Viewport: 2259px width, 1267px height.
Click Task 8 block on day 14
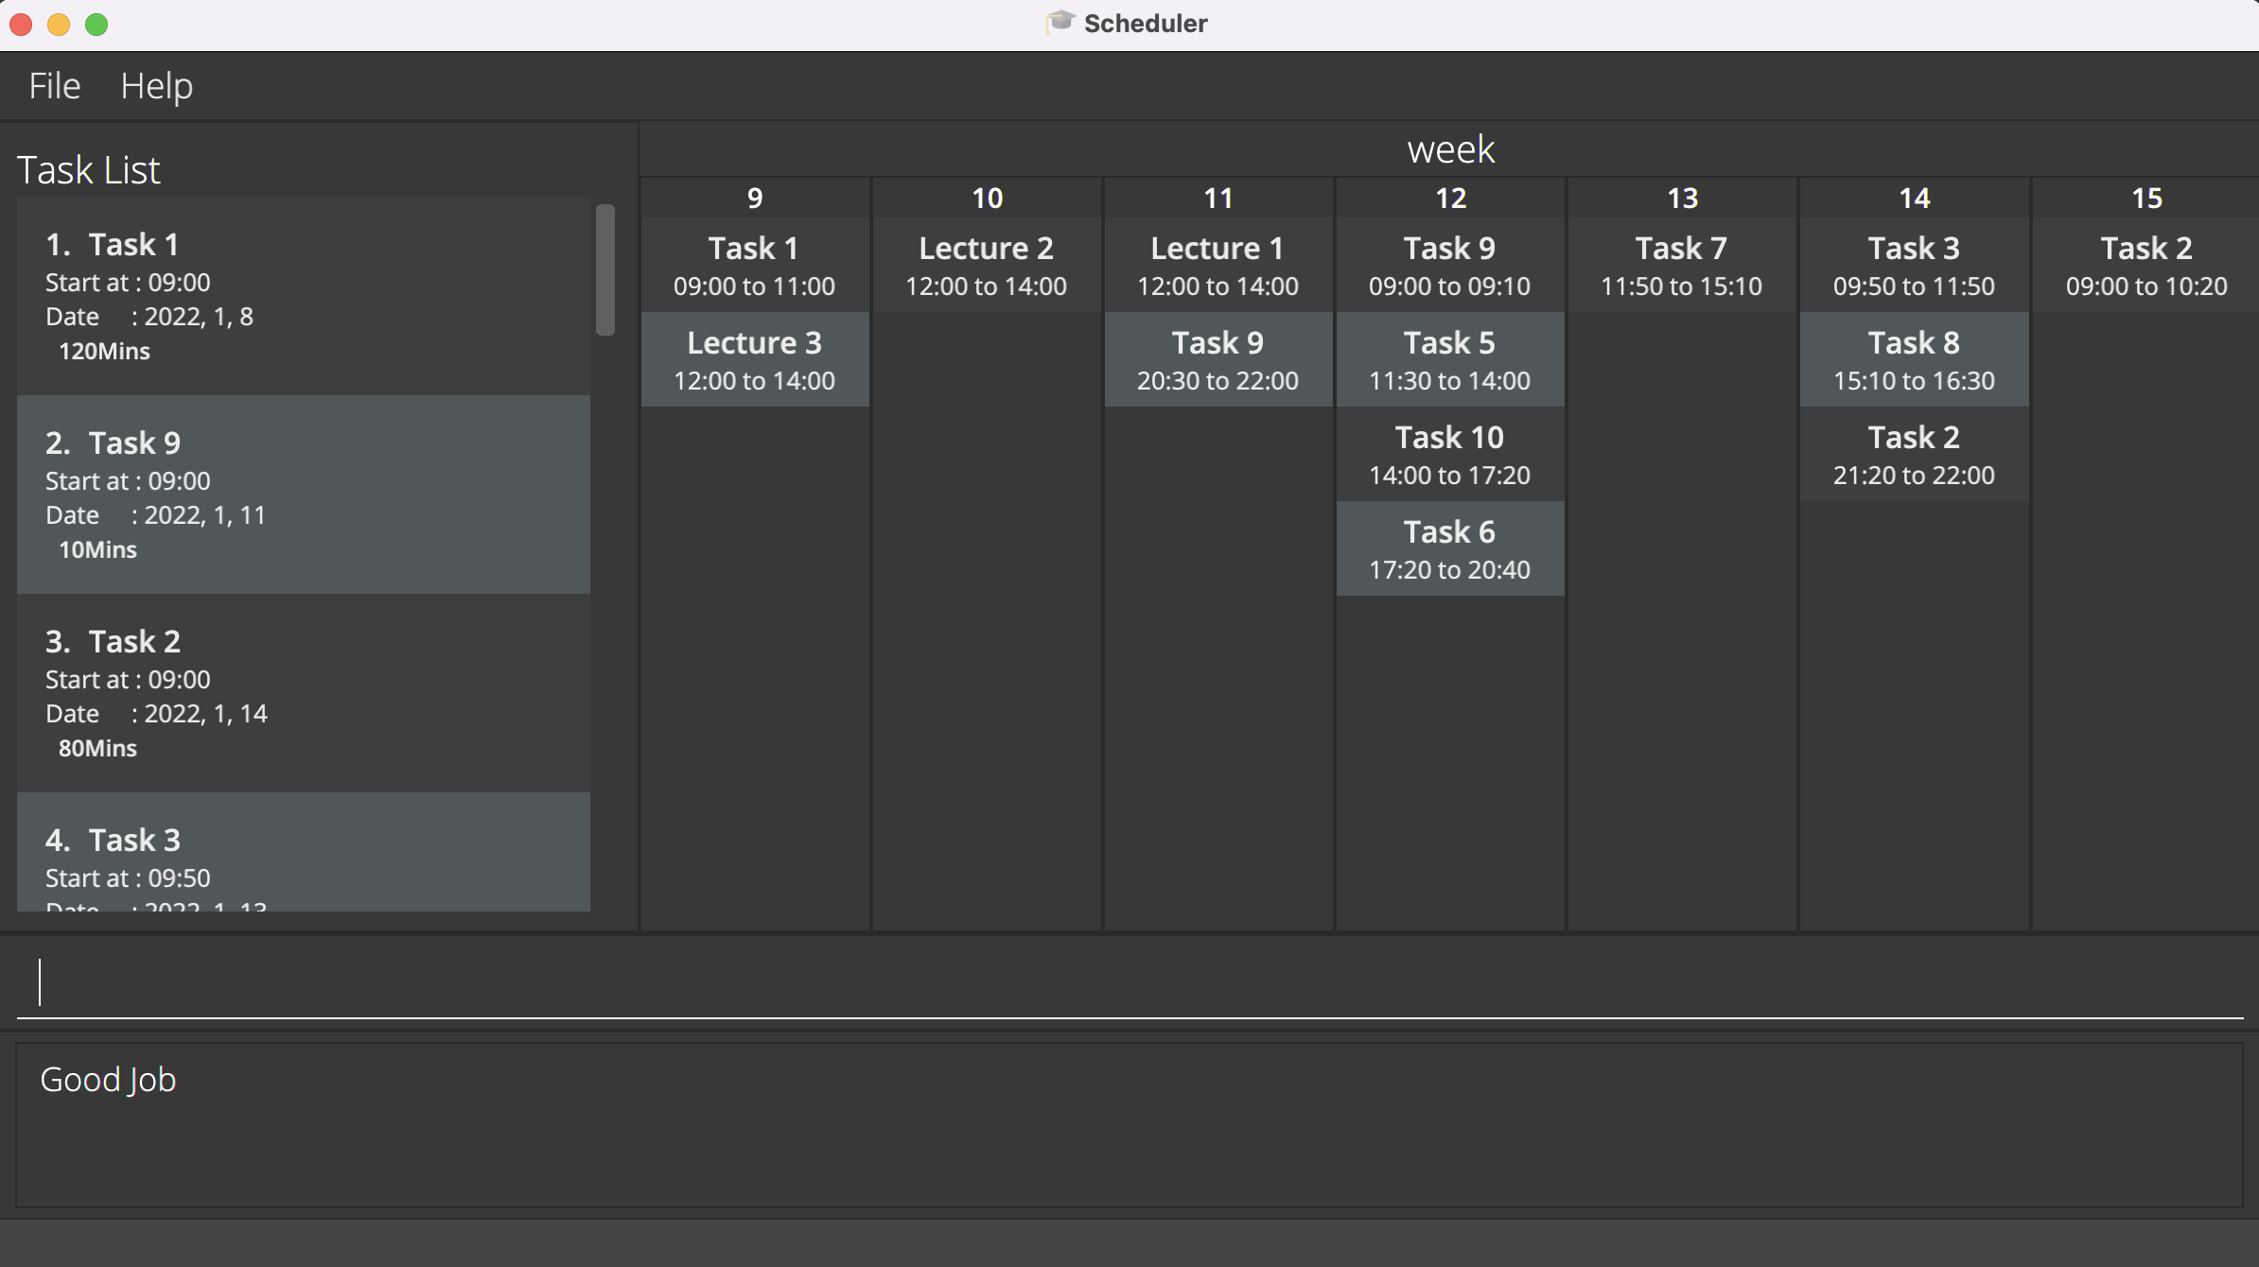[1913, 359]
